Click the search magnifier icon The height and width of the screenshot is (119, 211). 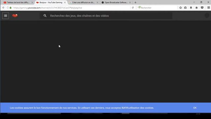coord(45,16)
